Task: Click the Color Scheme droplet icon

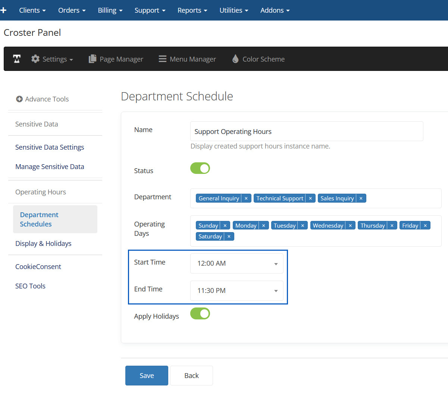Action: (x=235, y=59)
